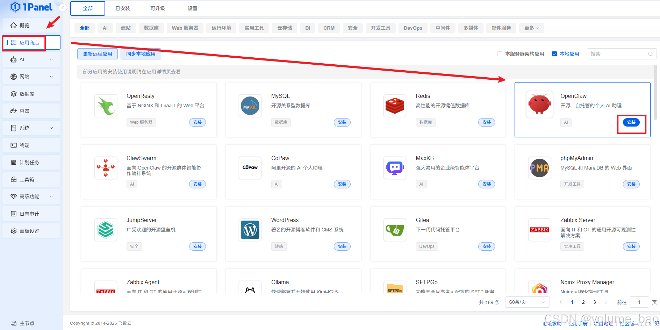Viewport: 660px width, 330px height.
Task: Switch to the 已安装 tab
Action: 122,8
